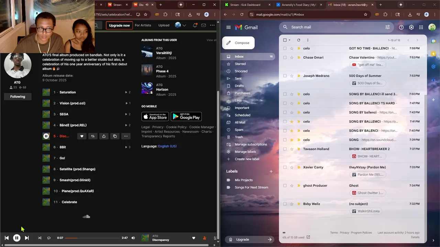Create a new Gmail label with plus icon
This screenshot has width=440, height=247.
[x=271, y=171]
